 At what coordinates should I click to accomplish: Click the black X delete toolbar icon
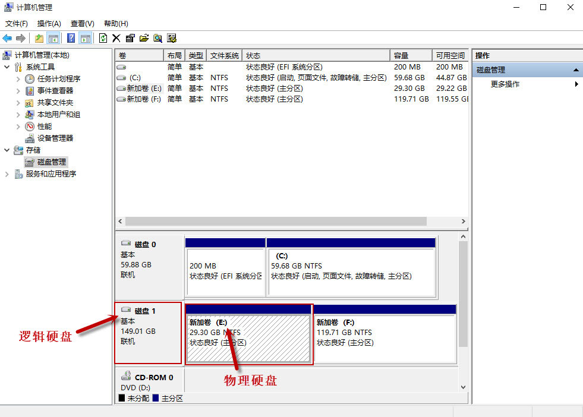[x=116, y=38]
